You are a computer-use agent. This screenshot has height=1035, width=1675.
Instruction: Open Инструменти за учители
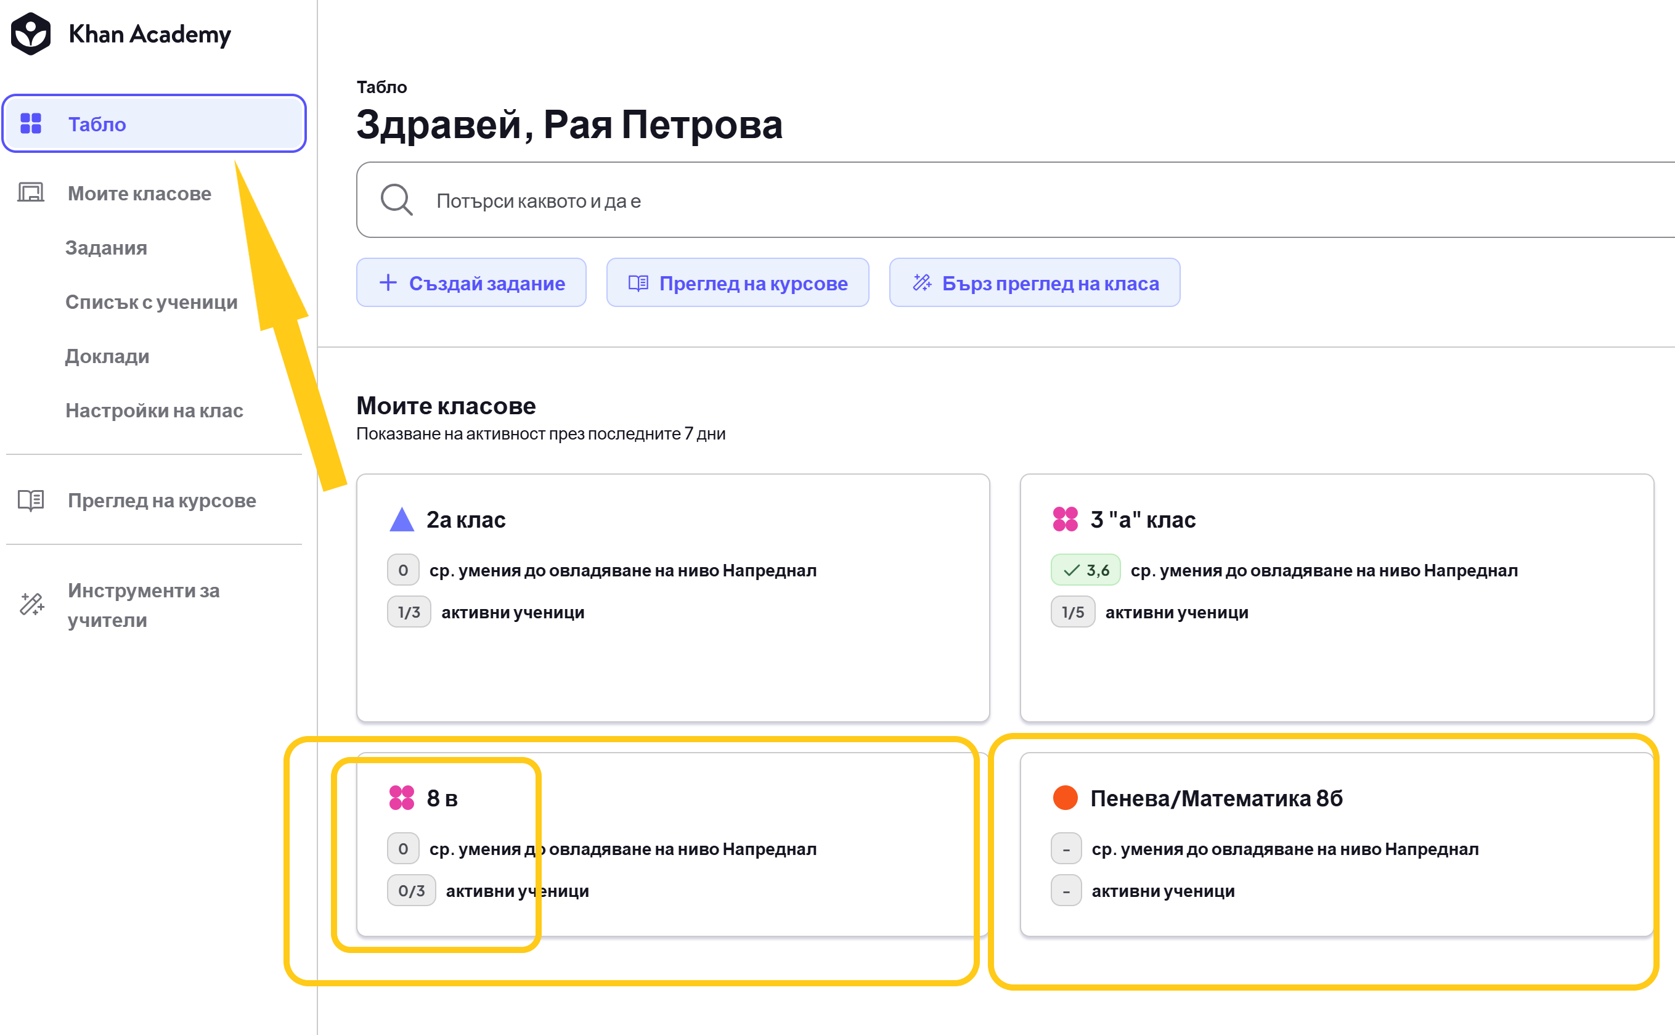[144, 605]
